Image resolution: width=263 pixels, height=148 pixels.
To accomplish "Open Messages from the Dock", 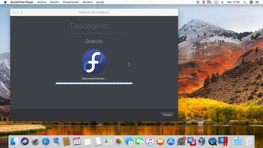I will [129, 141].
